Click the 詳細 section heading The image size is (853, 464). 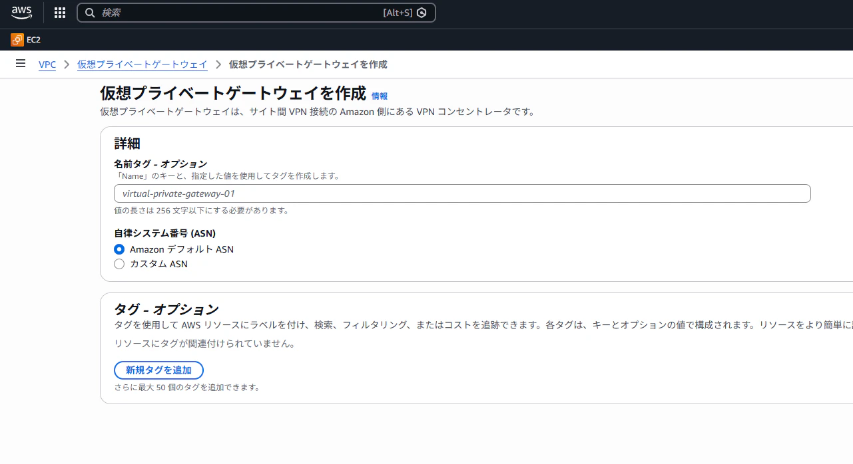coord(127,144)
